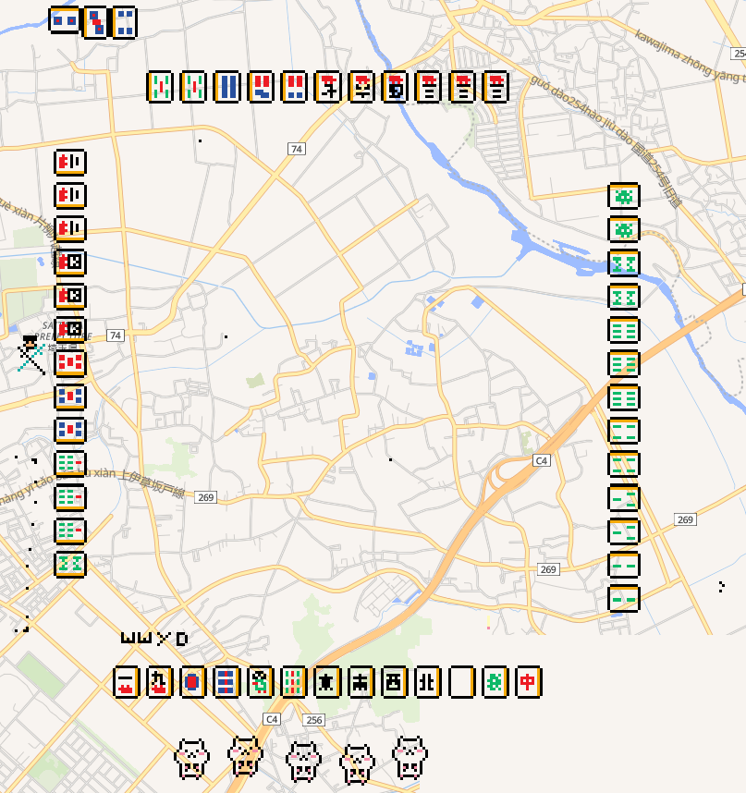Discard the North wind (北) tile
The image size is (746, 793).
pos(427,682)
